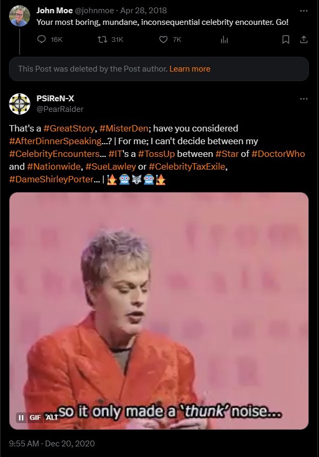Open the GIF thumbnail of the performer
Screen dimensions: 319x457
(159, 311)
